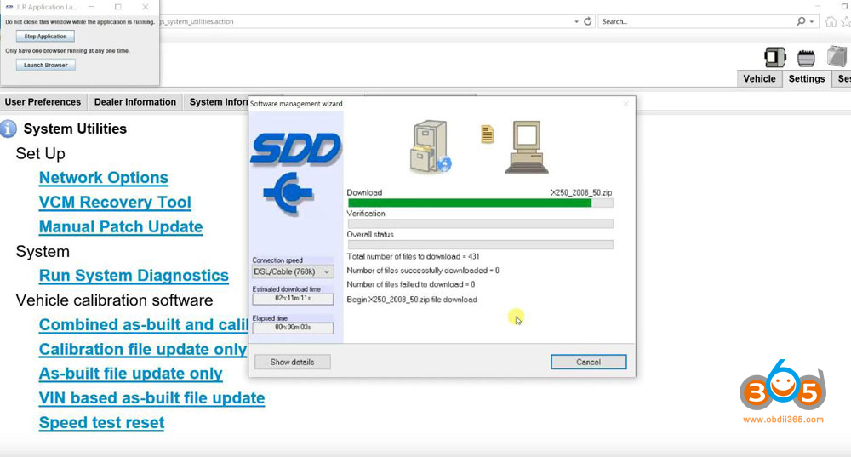Viewport: 851px width, 457px height.
Task: Open the Connection speed dropdown
Action: coord(293,271)
